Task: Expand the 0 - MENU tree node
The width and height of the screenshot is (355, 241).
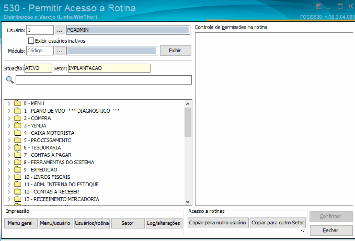Action: (x=9, y=104)
